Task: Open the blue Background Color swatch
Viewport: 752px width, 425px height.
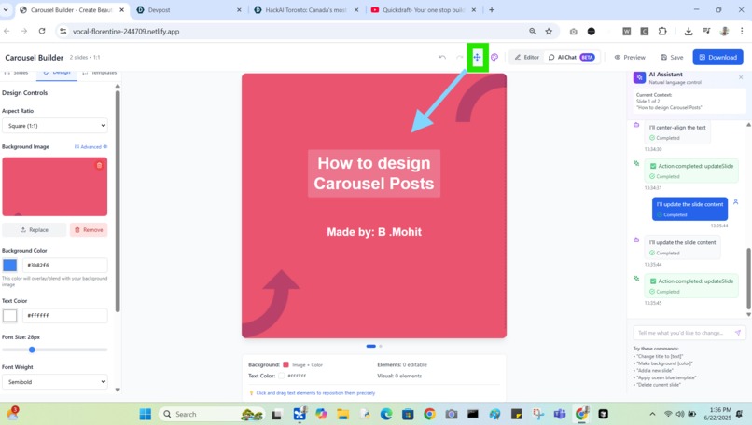Action: coord(9,265)
